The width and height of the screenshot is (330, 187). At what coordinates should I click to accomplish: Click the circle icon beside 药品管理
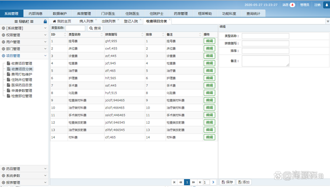point(4,168)
